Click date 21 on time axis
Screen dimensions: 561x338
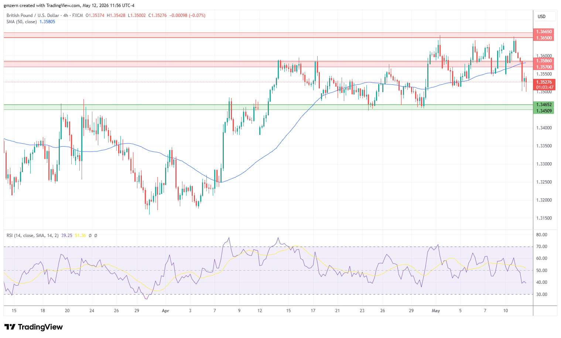pyautogui.click(x=337, y=311)
